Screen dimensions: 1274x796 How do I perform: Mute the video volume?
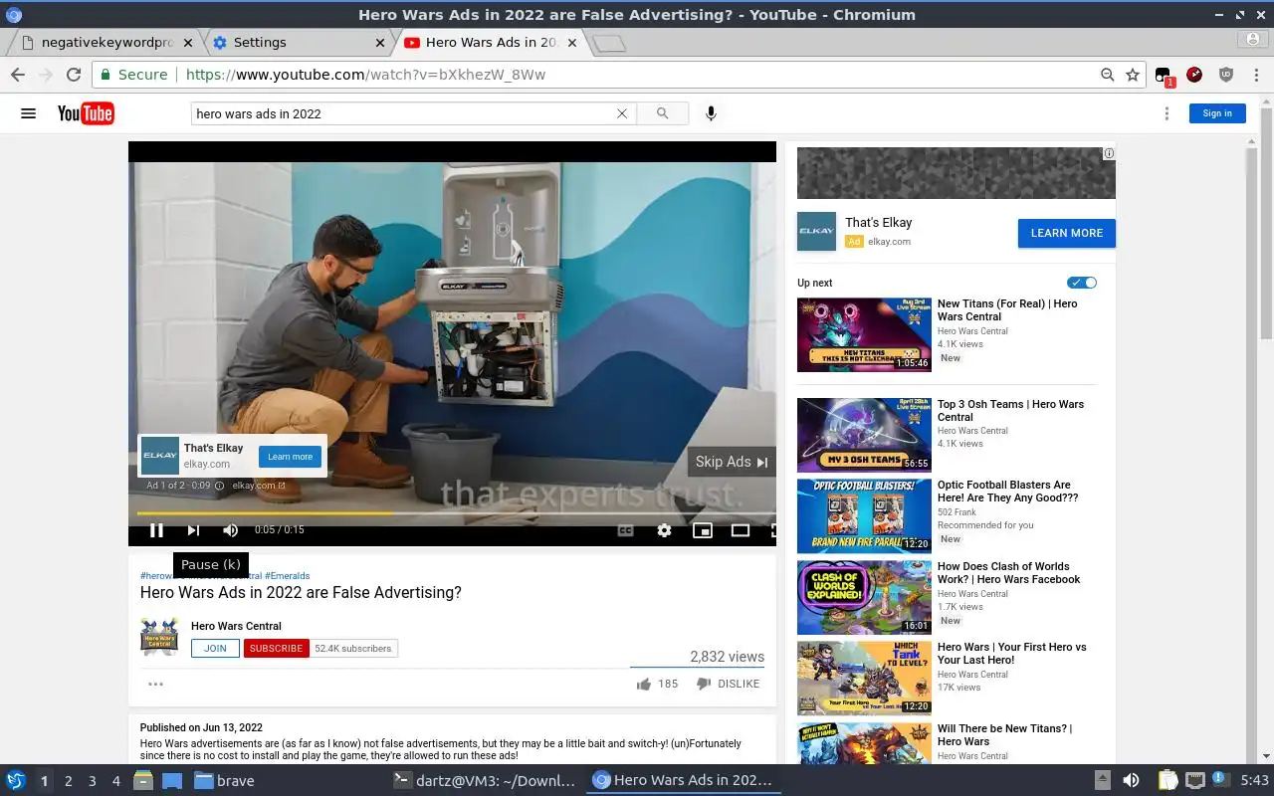tap(230, 530)
